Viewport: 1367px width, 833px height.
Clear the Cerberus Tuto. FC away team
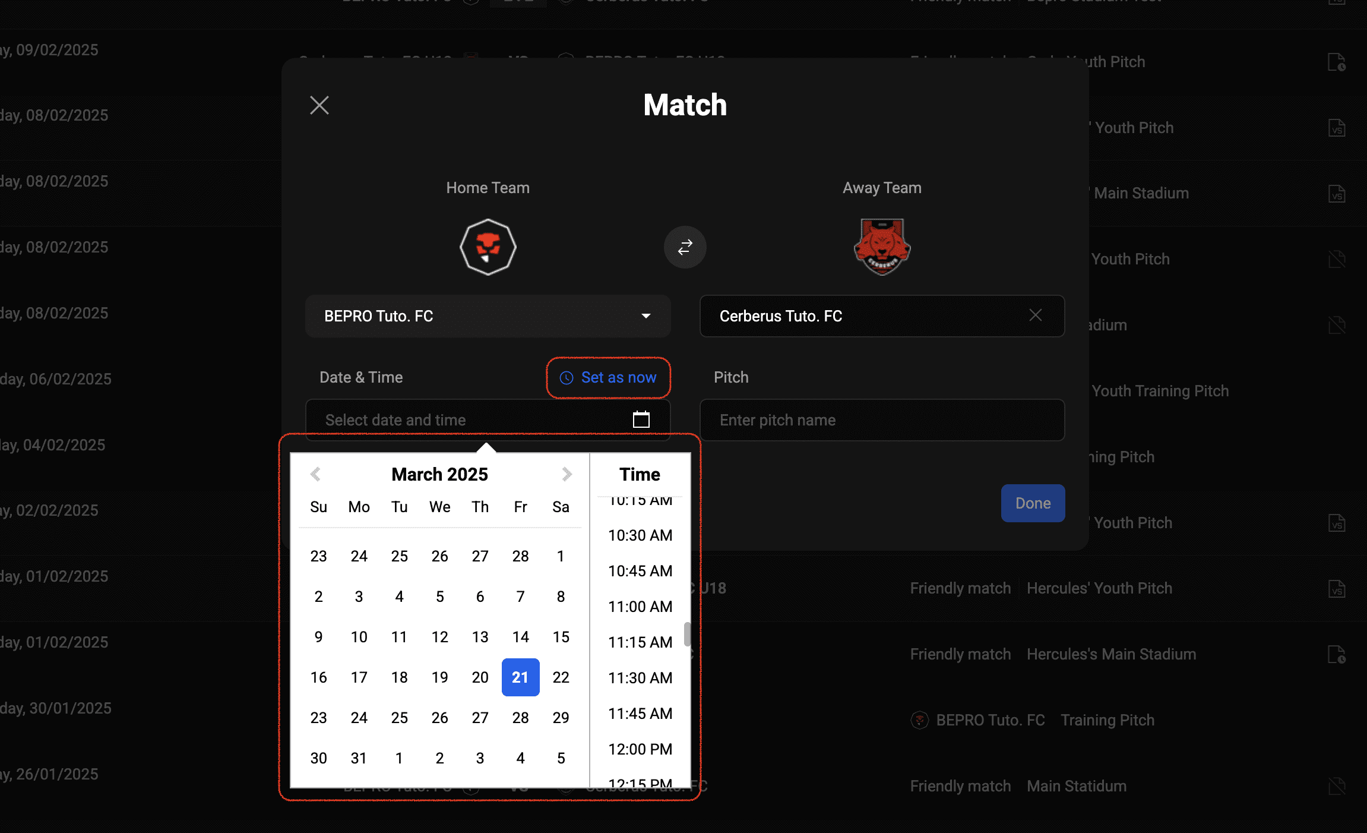[x=1035, y=315]
